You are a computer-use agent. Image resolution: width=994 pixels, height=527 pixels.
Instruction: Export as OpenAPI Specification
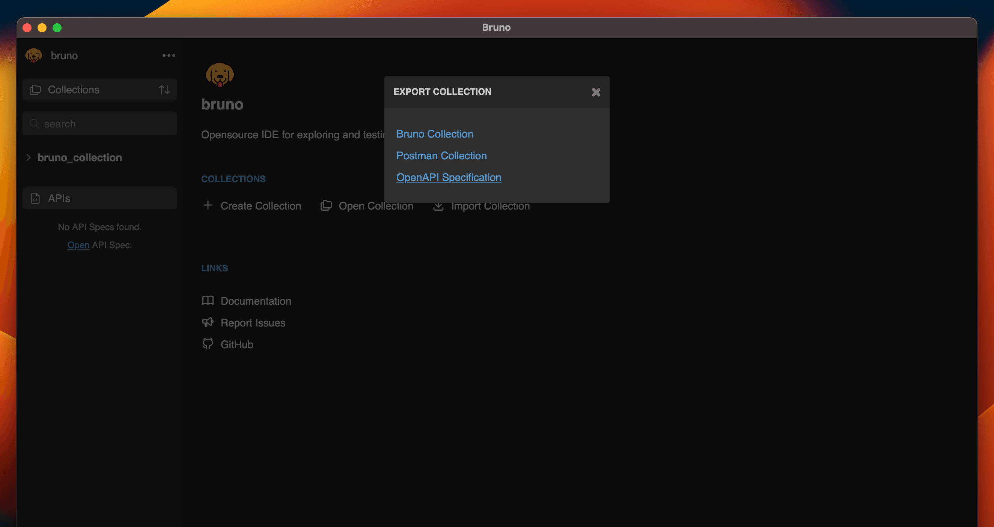(x=449, y=178)
